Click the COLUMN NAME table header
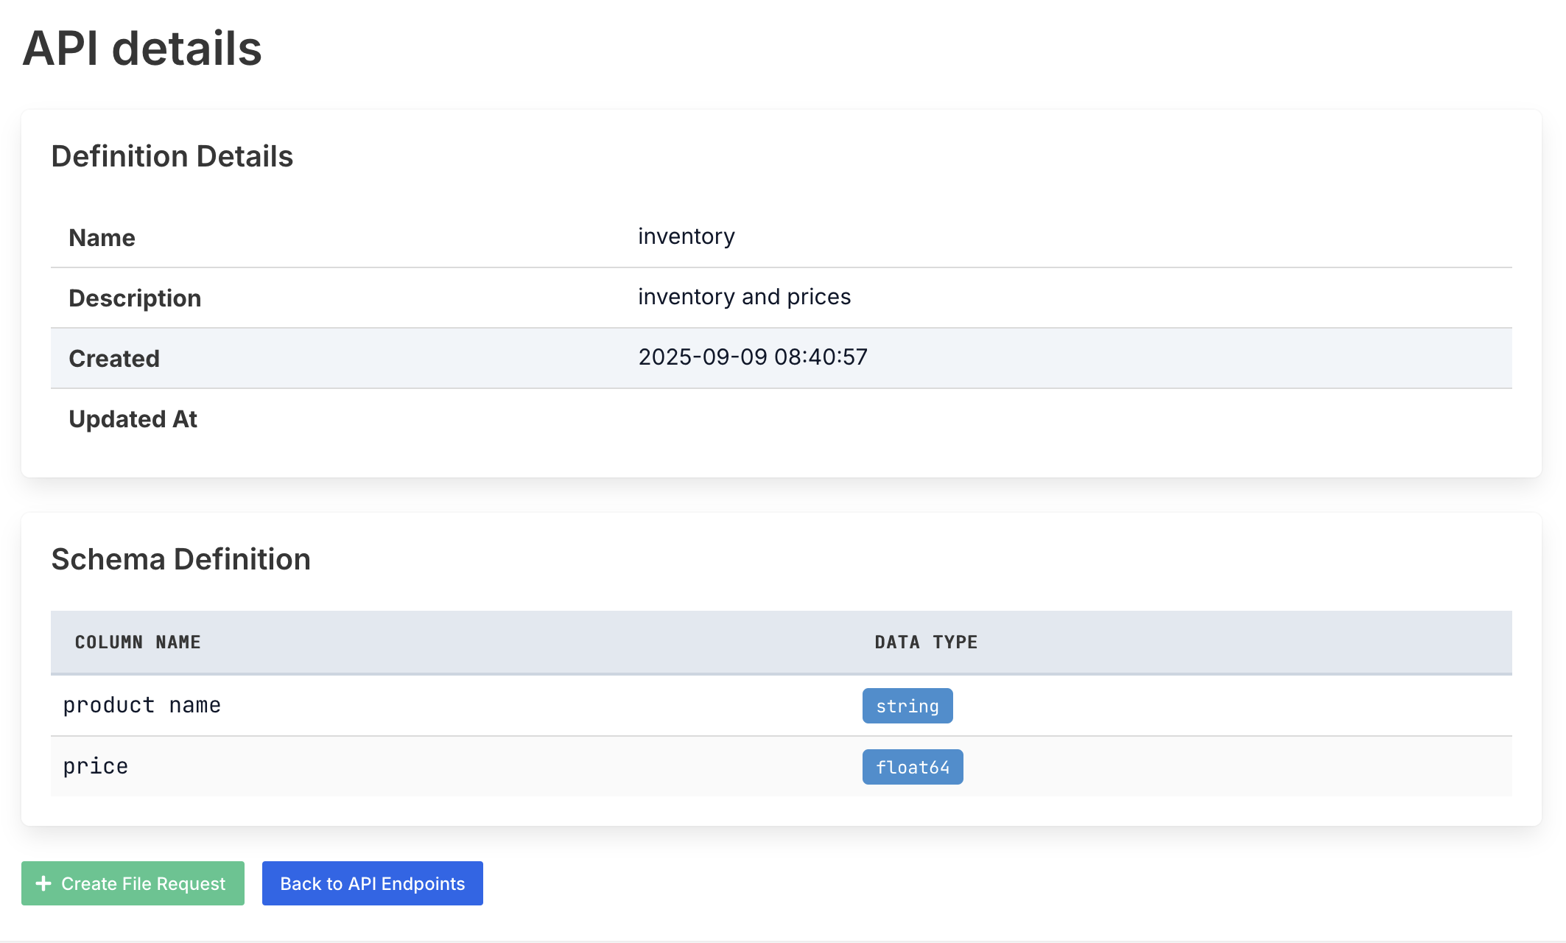Image resolution: width=1566 pixels, height=943 pixels. [x=138, y=642]
